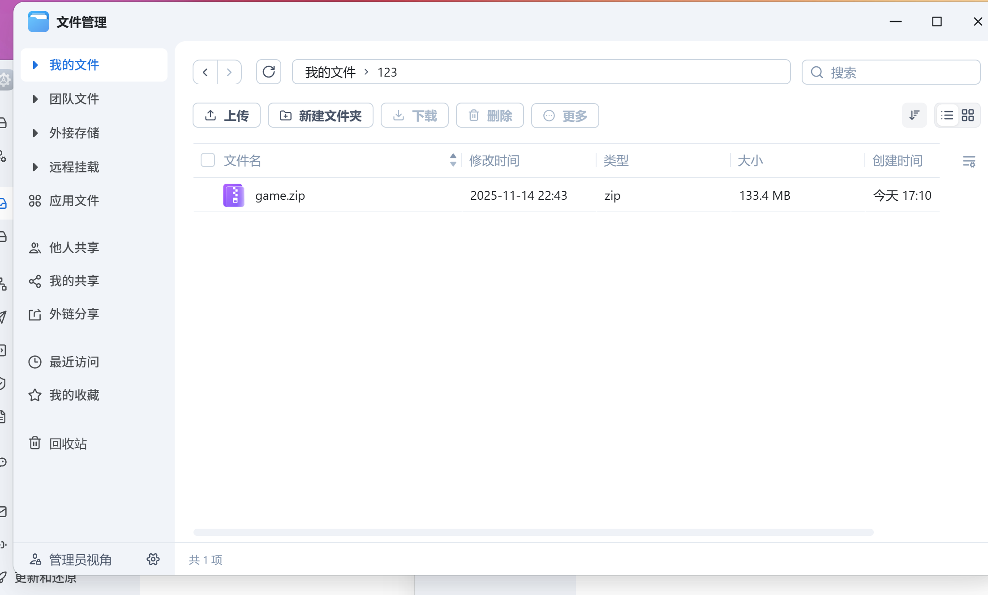This screenshot has width=988, height=595.
Task: Click the horizontal scrollbar at the bottom
Action: (533, 532)
